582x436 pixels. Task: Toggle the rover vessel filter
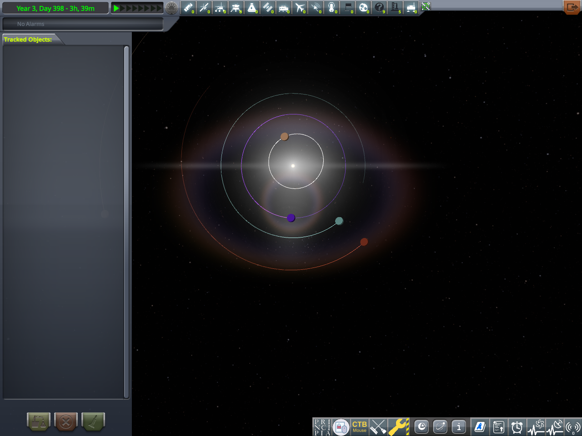220,8
